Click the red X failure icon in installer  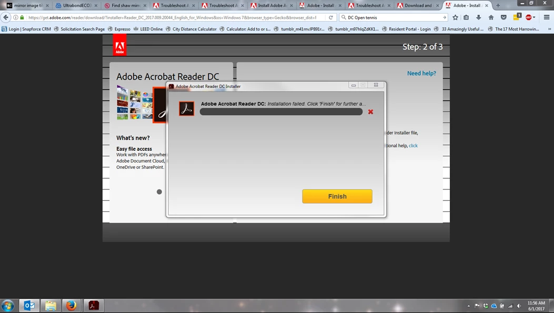tap(370, 112)
